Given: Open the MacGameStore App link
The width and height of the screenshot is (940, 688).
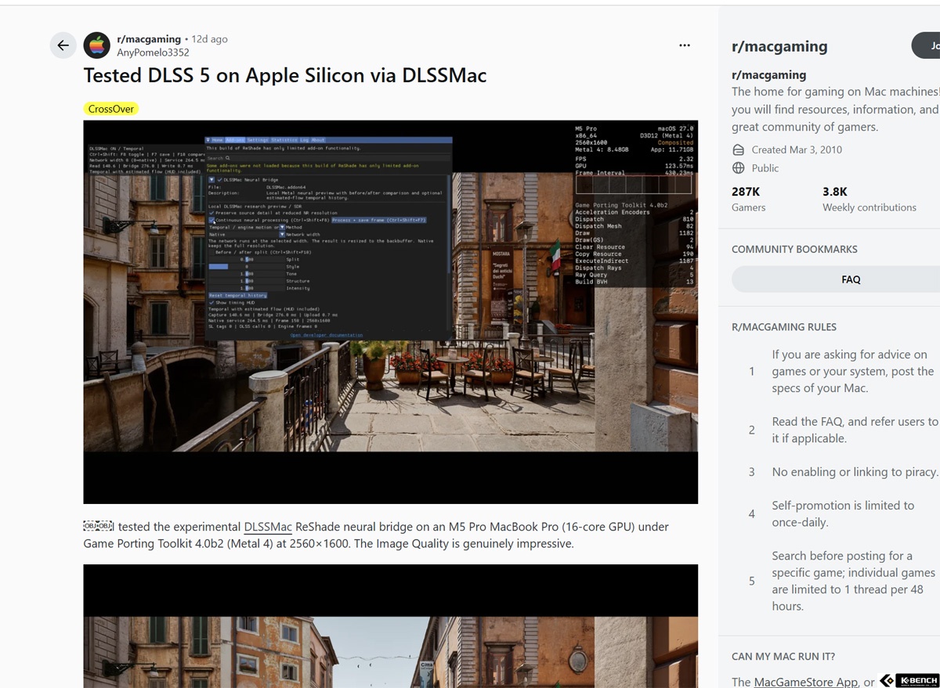Looking at the screenshot, I should [x=806, y=682].
